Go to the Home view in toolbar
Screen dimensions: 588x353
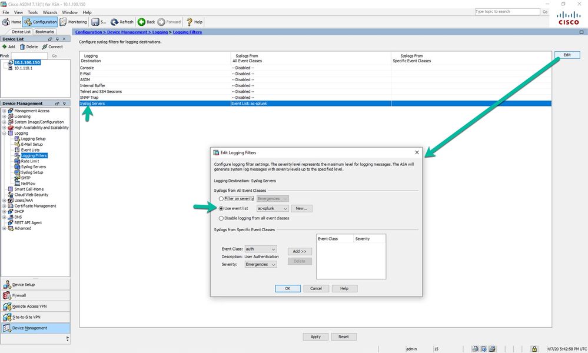12,22
